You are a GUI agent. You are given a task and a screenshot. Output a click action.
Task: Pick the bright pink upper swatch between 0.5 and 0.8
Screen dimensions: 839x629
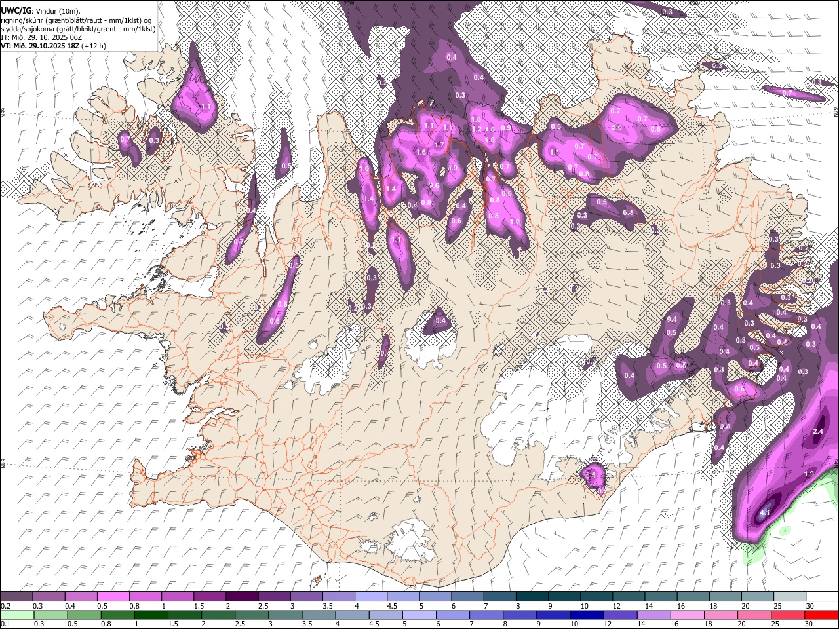click(113, 597)
